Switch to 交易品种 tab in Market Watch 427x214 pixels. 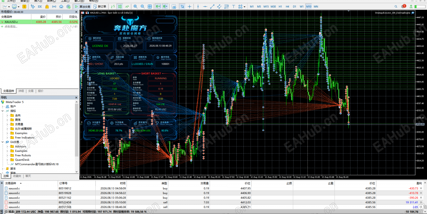[x=9, y=91]
